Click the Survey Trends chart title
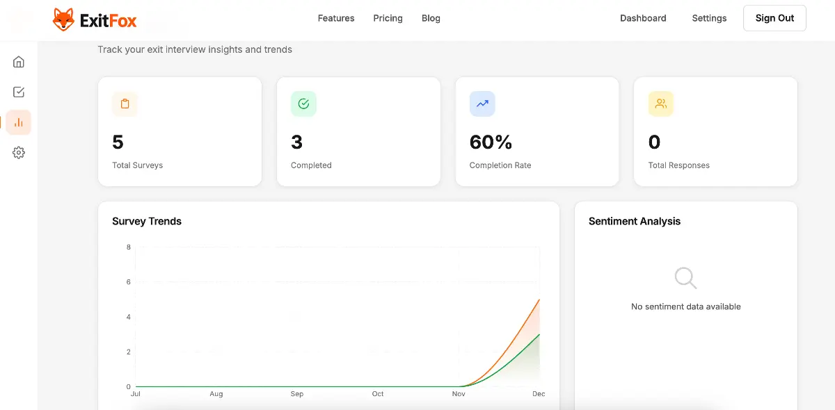This screenshot has width=835, height=410. pos(147,221)
